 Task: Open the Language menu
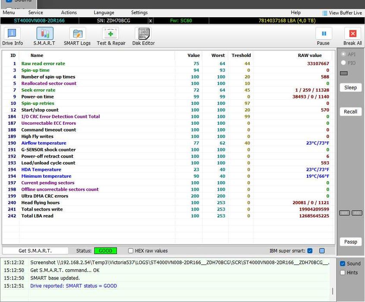pyautogui.click(x=104, y=13)
